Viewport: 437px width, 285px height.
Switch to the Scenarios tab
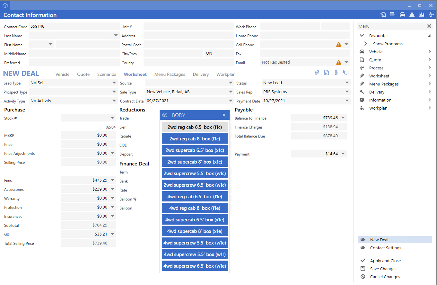tap(107, 74)
